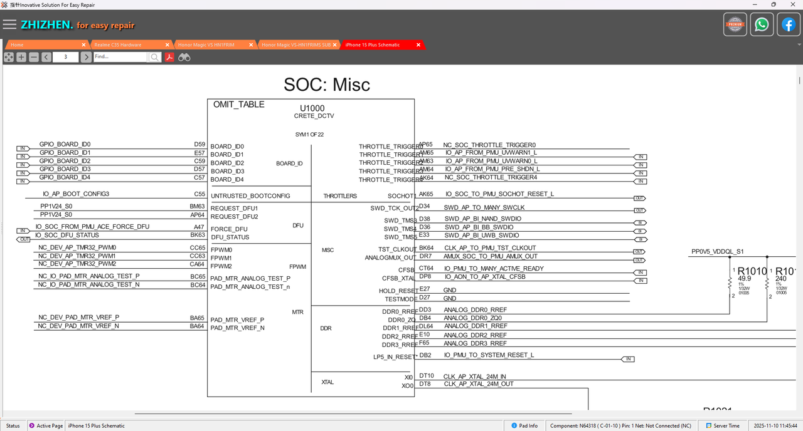803x431 pixels.
Task: Select net IO_AP_BOOT_CONFIG3
Action: click(76, 194)
